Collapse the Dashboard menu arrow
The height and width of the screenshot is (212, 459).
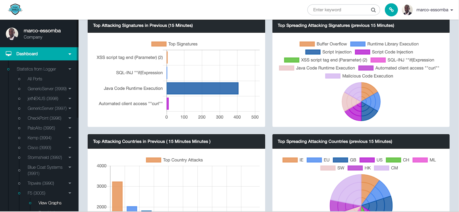point(70,54)
